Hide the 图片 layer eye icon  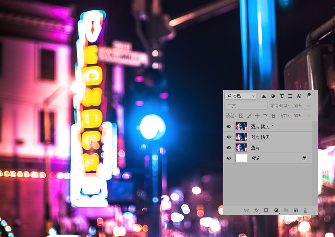tap(229, 147)
